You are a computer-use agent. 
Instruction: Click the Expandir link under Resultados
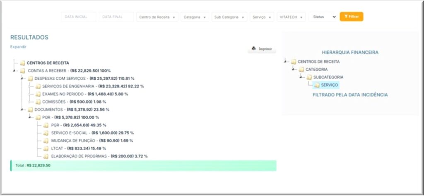pos(18,47)
